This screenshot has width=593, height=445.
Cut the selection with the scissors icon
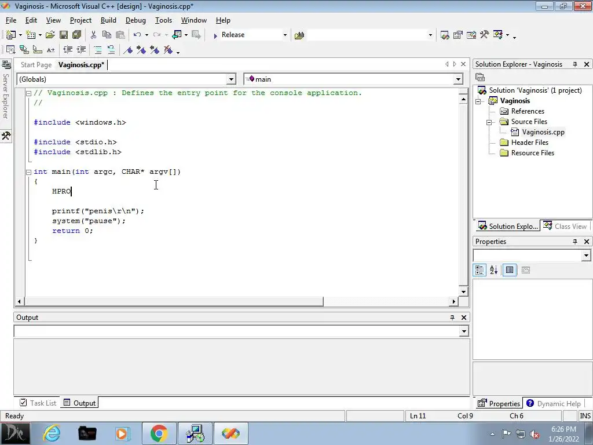click(x=93, y=35)
